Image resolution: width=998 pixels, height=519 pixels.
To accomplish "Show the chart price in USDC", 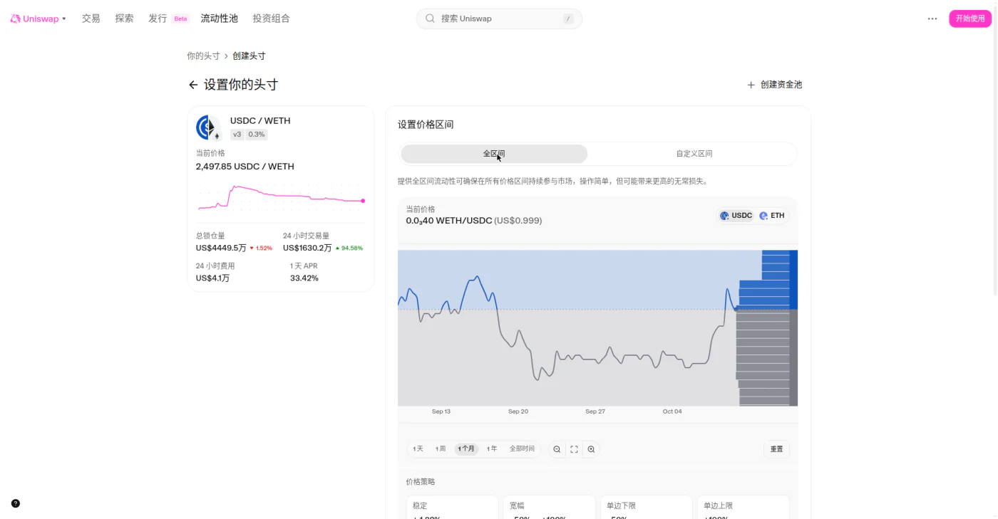I will [736, 216].
